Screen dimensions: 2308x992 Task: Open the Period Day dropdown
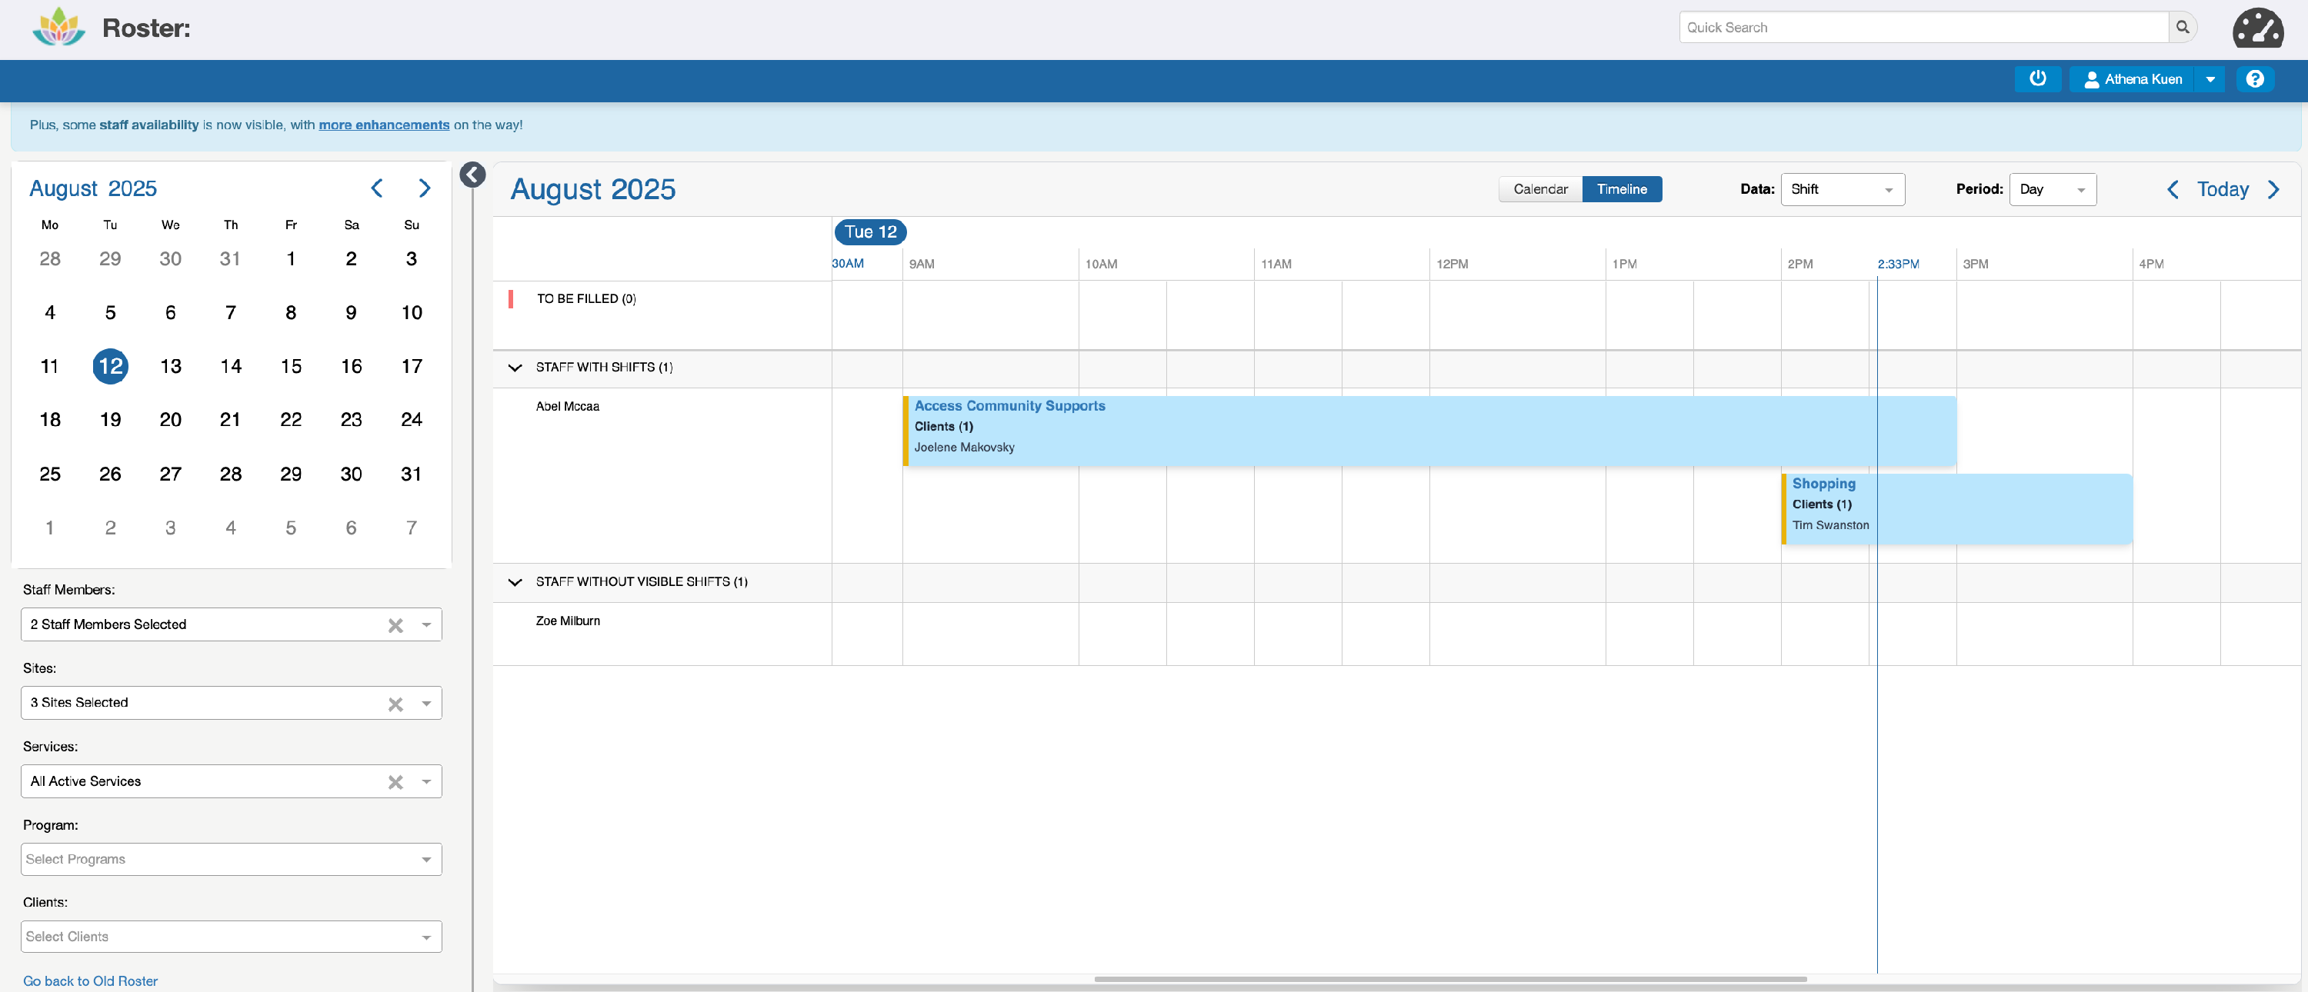click(2052, 189)
